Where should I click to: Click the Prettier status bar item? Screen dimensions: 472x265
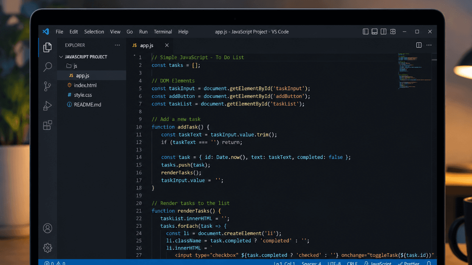[408, 263]
